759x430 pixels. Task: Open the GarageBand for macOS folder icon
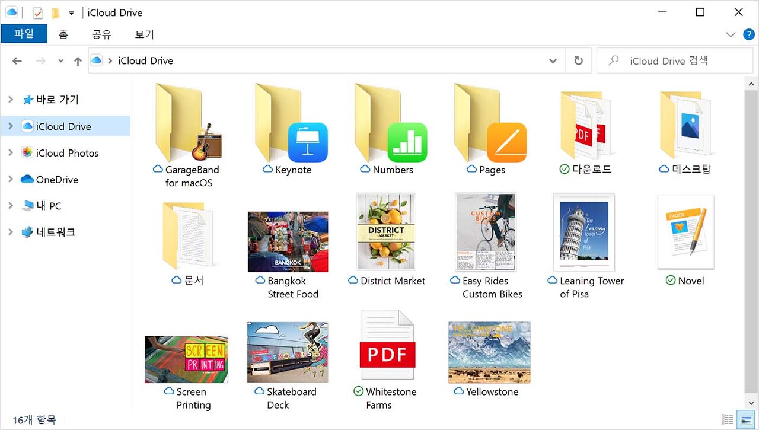pos(188,123)
